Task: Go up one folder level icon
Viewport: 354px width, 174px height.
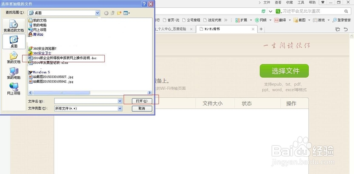Action: click(x=113, y=13)
